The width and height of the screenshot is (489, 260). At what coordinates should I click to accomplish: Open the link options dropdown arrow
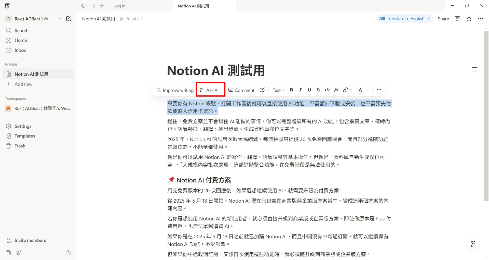tap(351, 90)
